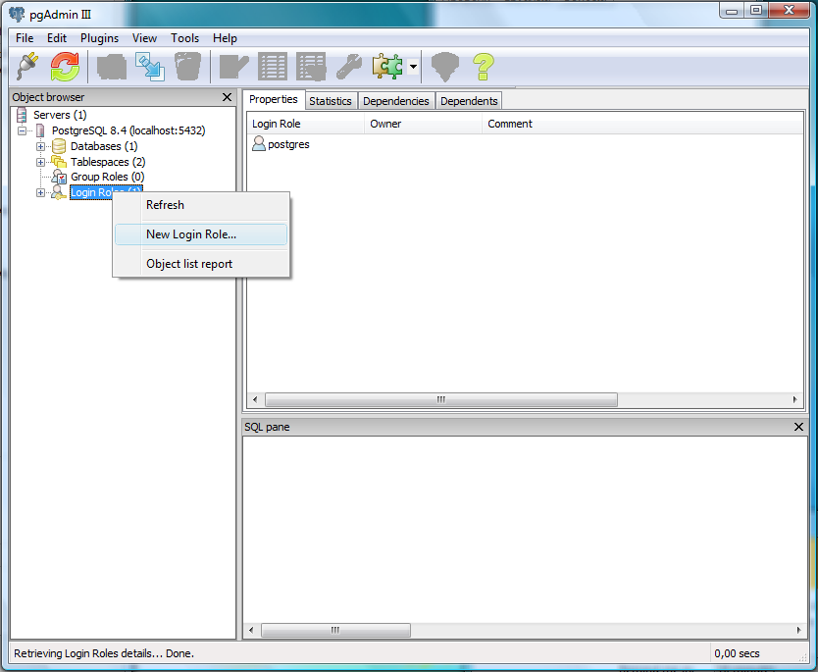The width and height of the screenshot is (818, 672).
Task: Collapse the PostgreSQL 8.4 server node
Action: 22,130
